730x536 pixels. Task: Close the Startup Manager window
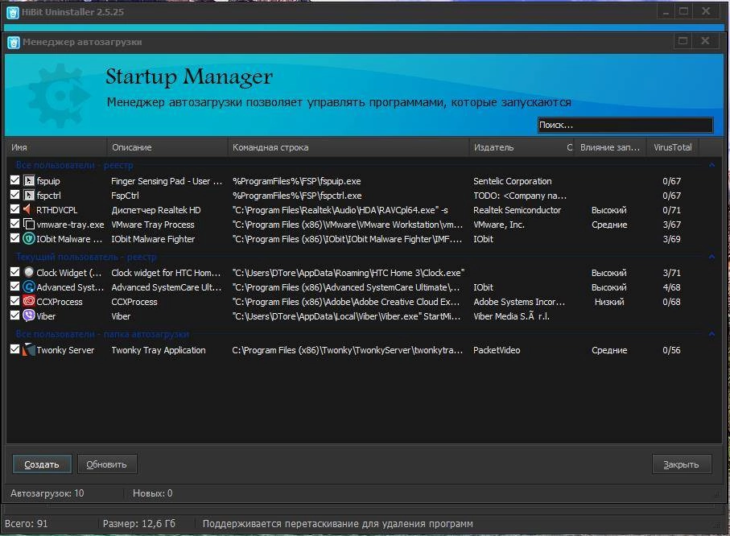click(705, 41)
